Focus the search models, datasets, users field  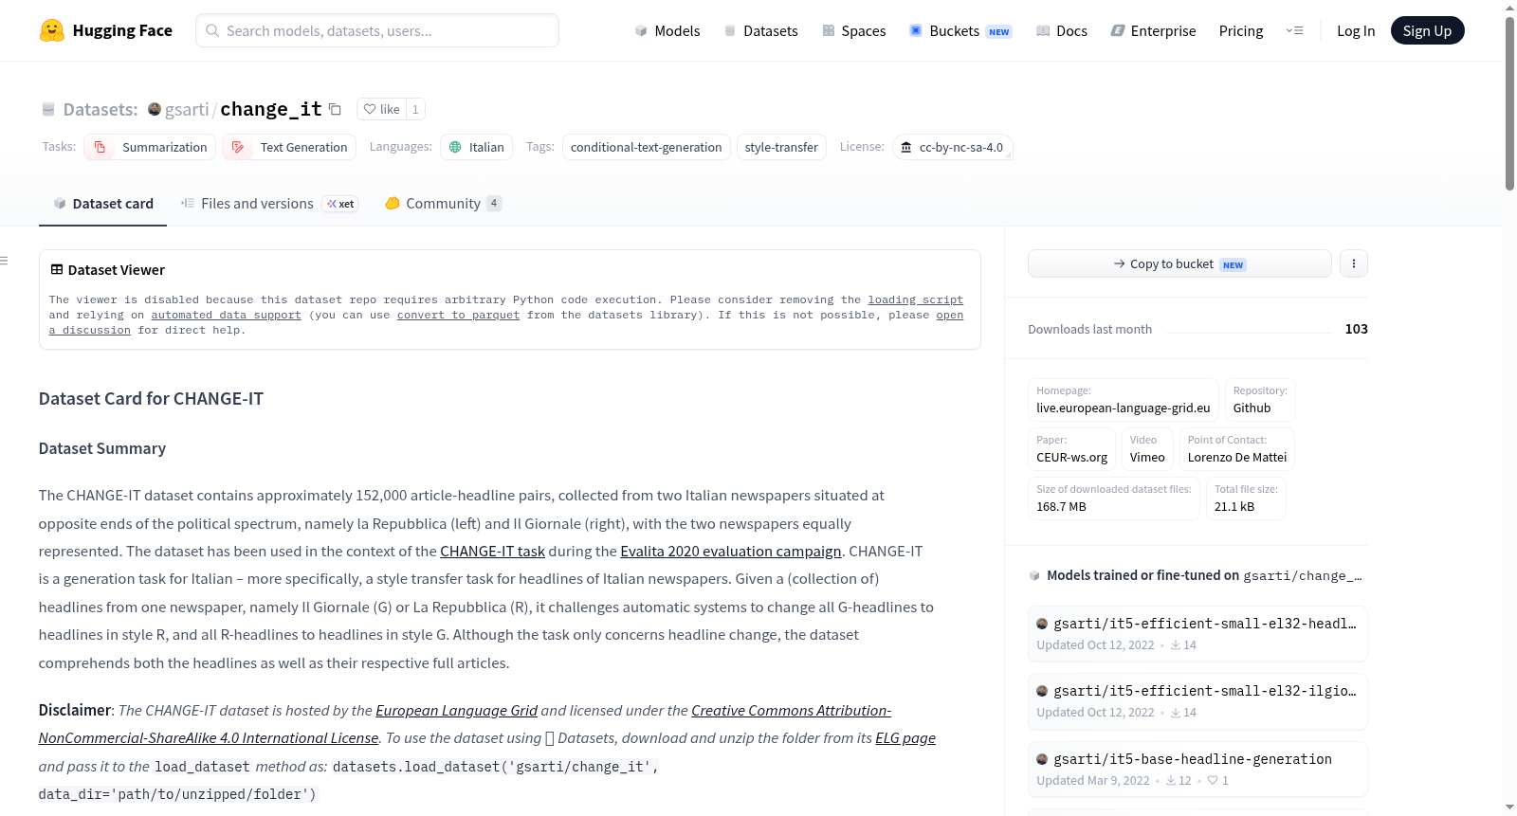coord(377,30)
